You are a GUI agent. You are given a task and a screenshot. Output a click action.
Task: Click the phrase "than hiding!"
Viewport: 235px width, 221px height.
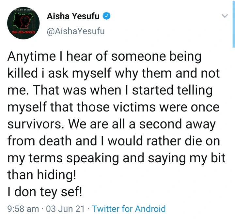(x=42, y=175)
